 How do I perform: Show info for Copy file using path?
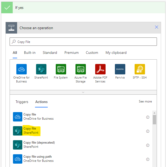tap(148, 159)
